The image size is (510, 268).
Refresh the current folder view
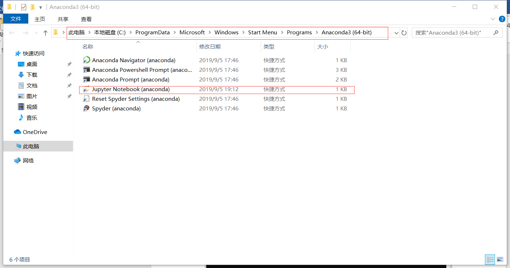click(x=404, y=33)
